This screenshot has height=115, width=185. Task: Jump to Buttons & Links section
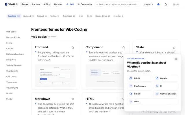[x=13, y=37]
